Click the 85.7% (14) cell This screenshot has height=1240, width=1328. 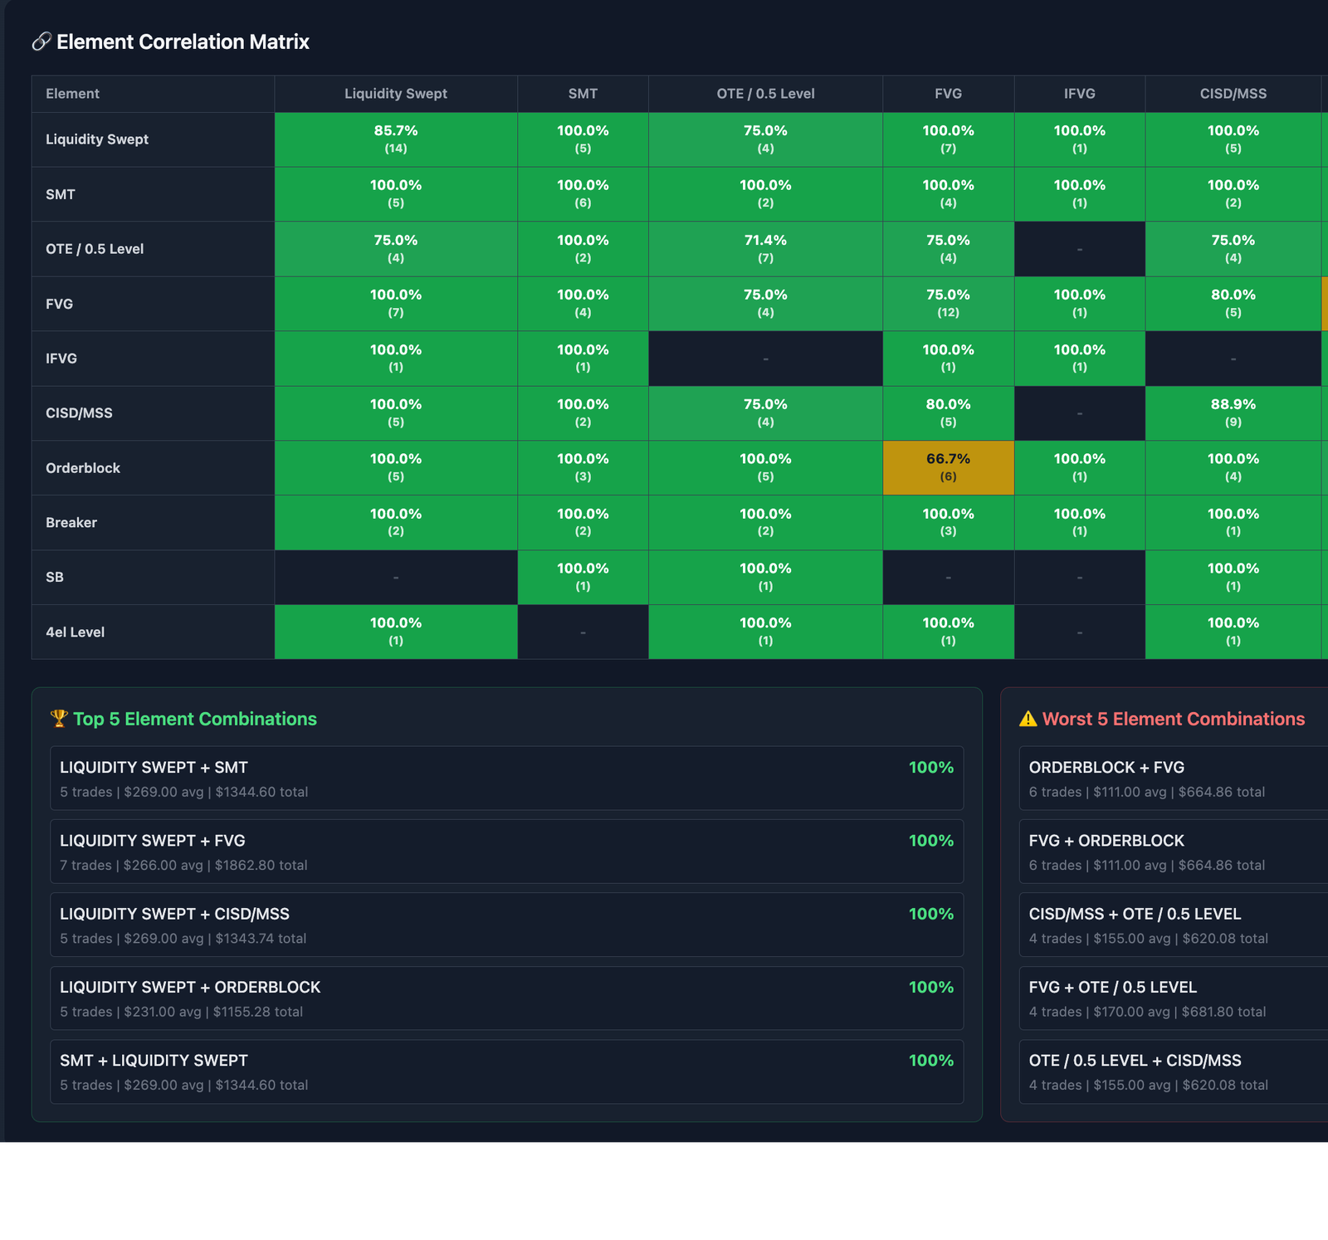(396, 139)
